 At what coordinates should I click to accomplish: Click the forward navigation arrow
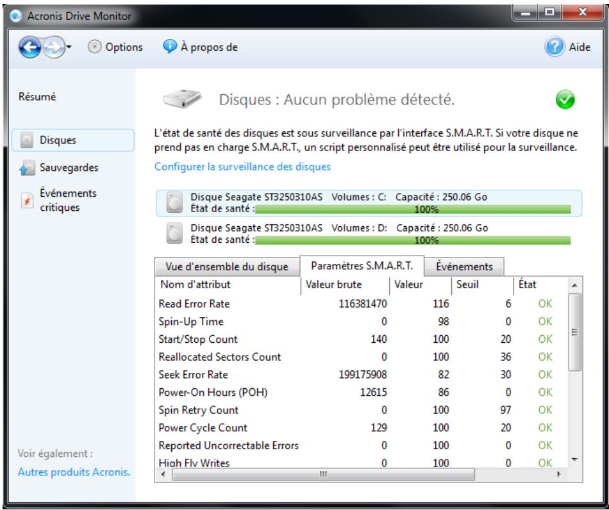pyautogui.click(x=54, y=47)
